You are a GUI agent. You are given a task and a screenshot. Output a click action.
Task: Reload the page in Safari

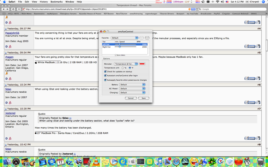point(13,9)
